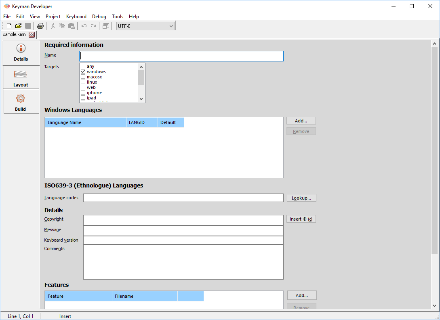This screenshot has width=440, height=320.
Task: Open the Project menu
Action: coord(53,17)
